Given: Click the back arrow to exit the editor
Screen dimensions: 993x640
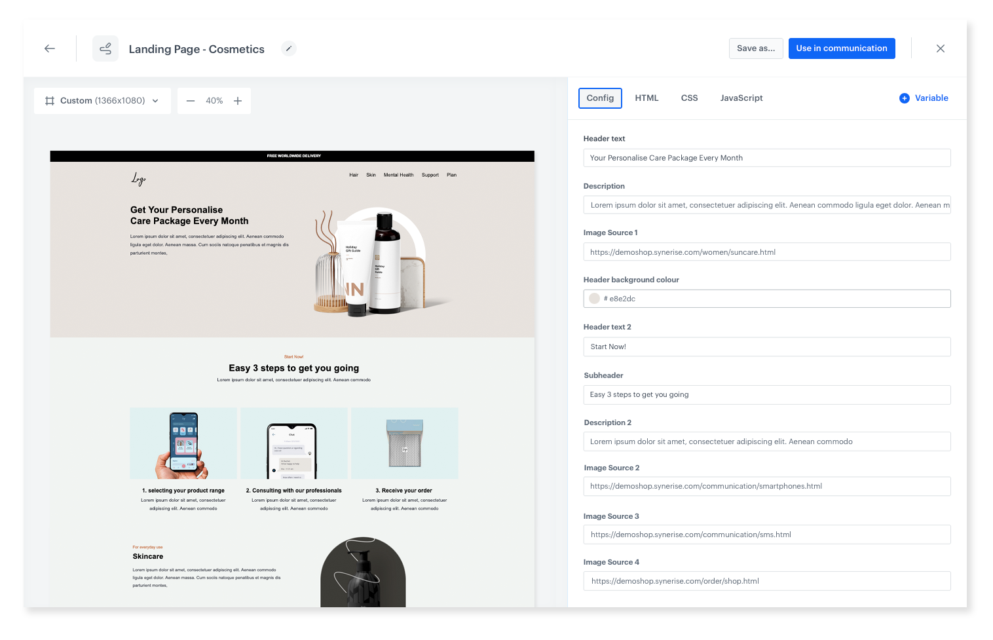Looking at the screenshot, I should 50,48.
